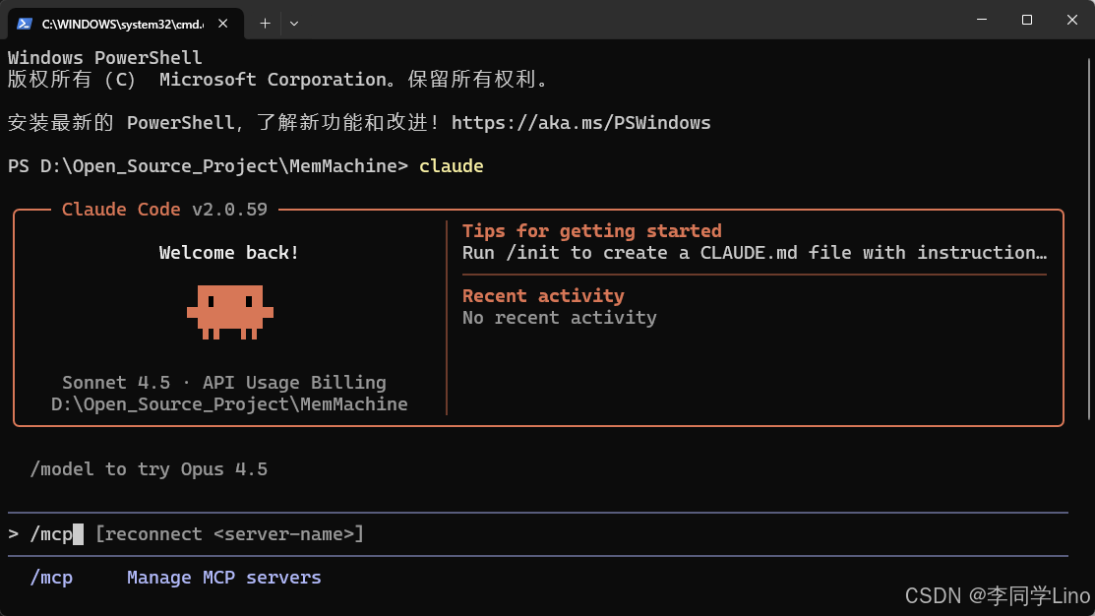Image resolution: width=1095 pixels, height=616 pixels.
Task: Select the /mcp Manage MCP servers suggestion
Action: coord(175,578)
